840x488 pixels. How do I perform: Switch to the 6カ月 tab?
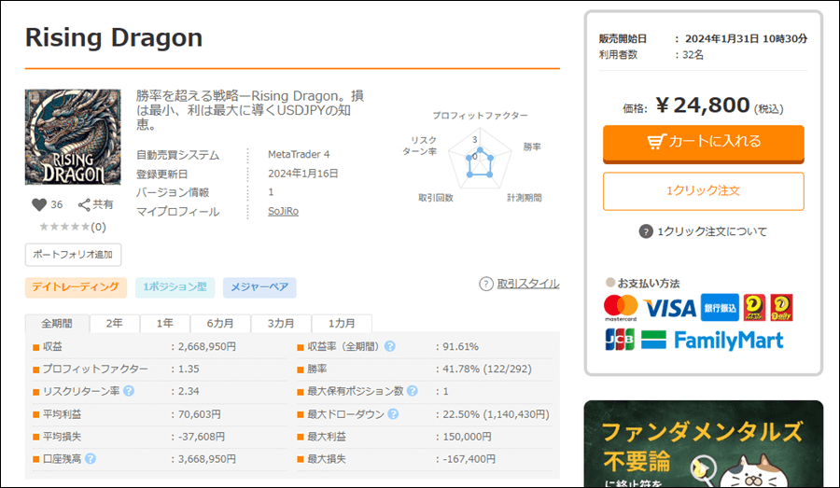(220, 323)
